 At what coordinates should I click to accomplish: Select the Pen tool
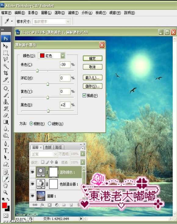point(5,143)
